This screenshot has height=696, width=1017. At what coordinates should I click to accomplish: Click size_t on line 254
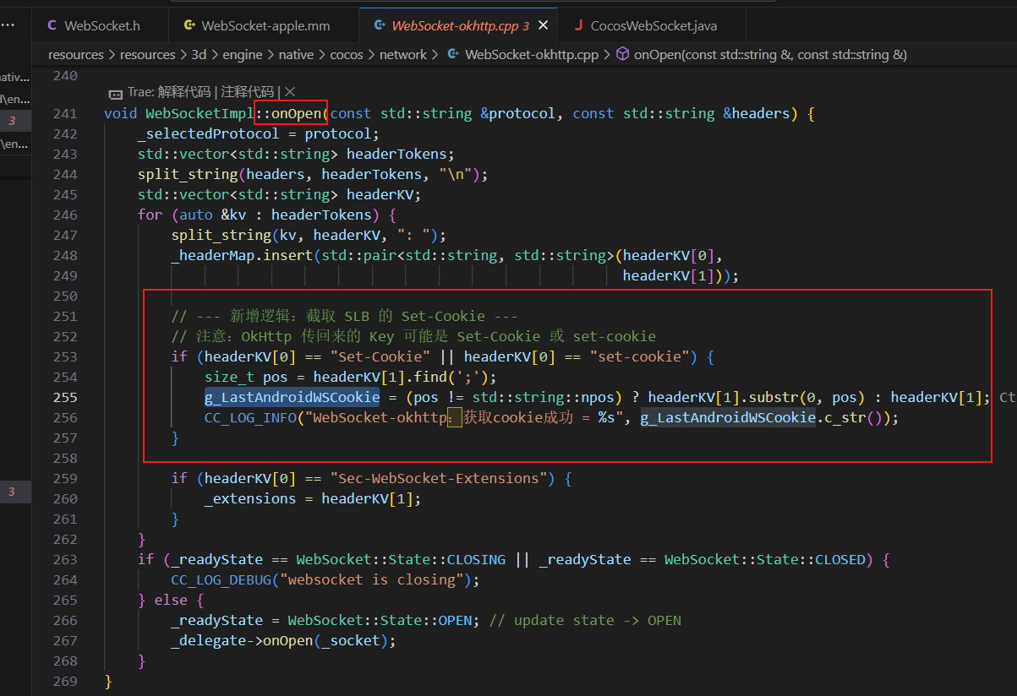230,377
